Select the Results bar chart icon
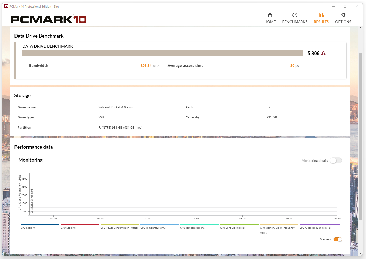 [x=321, y=15]
